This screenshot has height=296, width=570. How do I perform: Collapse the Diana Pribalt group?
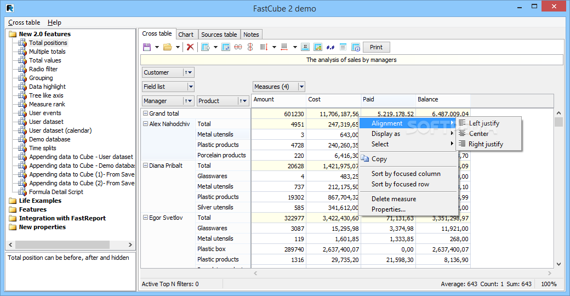(145, 166)
